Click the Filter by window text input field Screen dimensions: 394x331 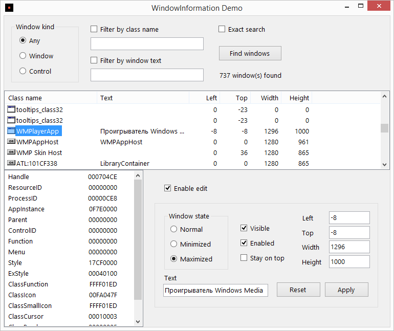147,75
